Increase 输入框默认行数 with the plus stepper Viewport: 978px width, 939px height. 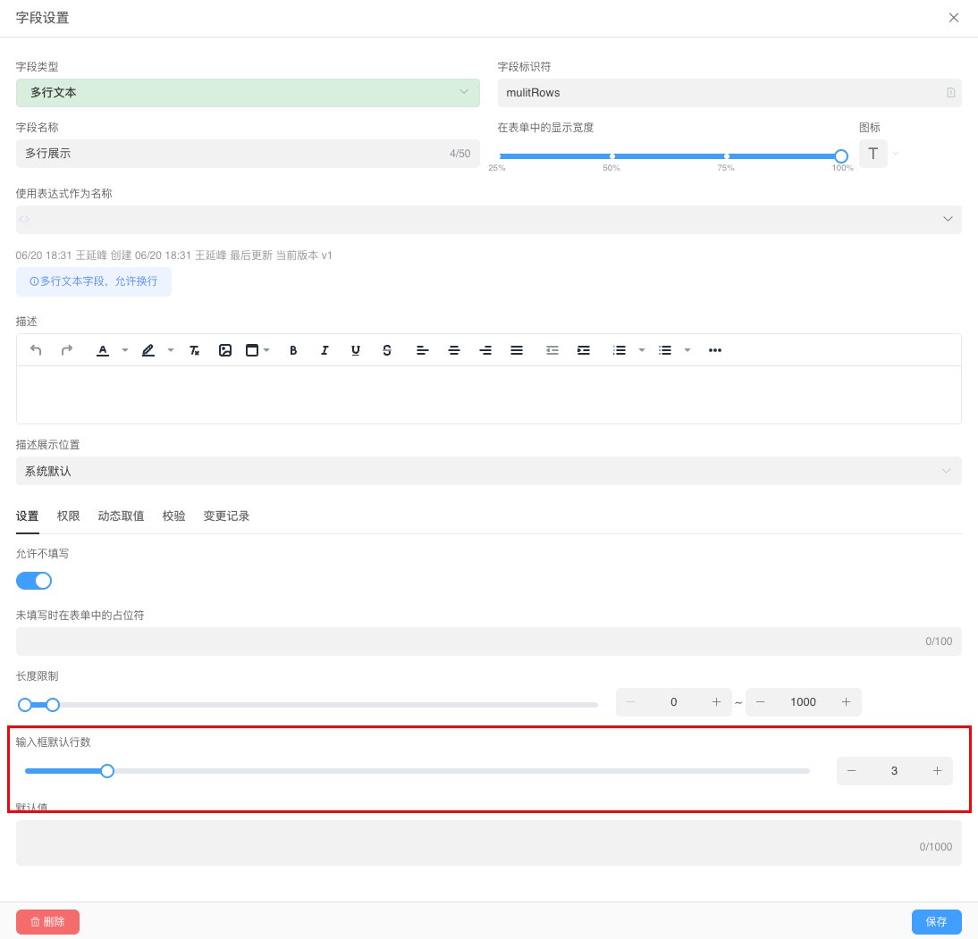937,771
